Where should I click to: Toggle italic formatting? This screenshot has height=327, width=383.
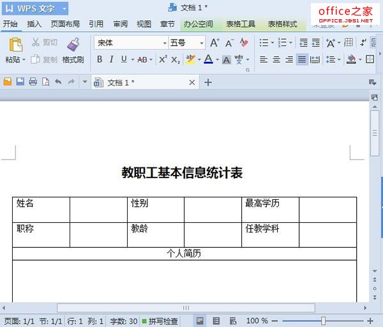click(x=111, y=59)
